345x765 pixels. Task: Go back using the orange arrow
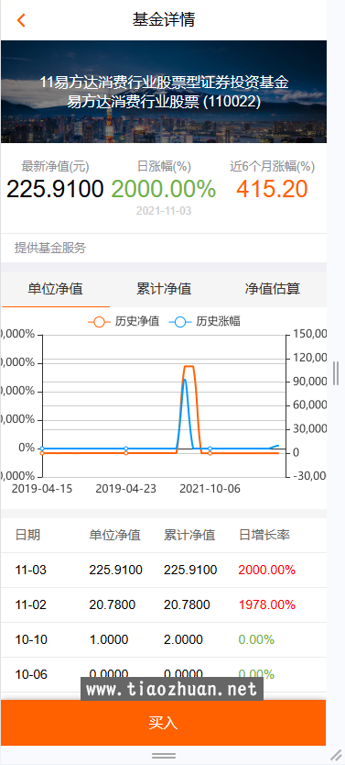pyautogui.click(x=20, y=20)
